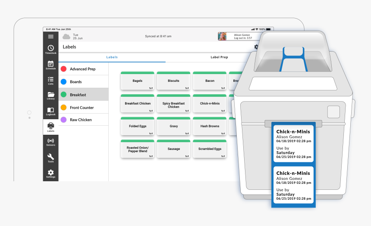Open the Timeclock sidebar icon
Viewport: 371px width, 226px height.
[50, 50]
